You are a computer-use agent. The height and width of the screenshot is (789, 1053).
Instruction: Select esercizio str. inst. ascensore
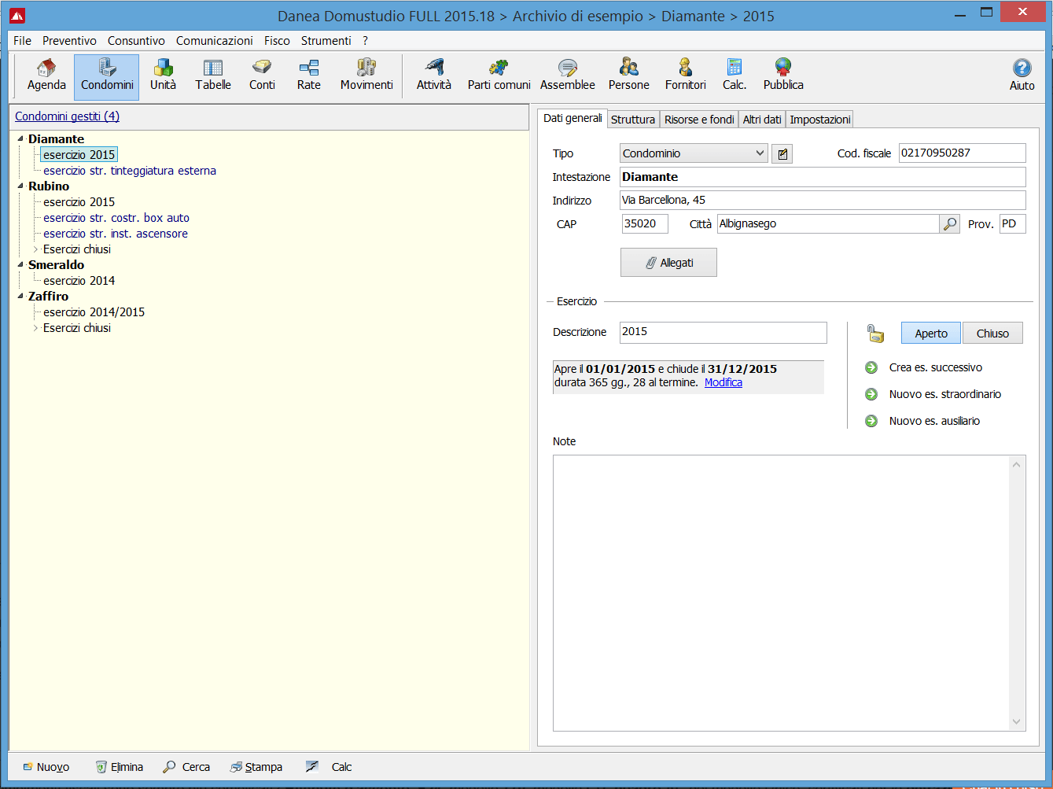pyautogui.click(x=116, y=234)
